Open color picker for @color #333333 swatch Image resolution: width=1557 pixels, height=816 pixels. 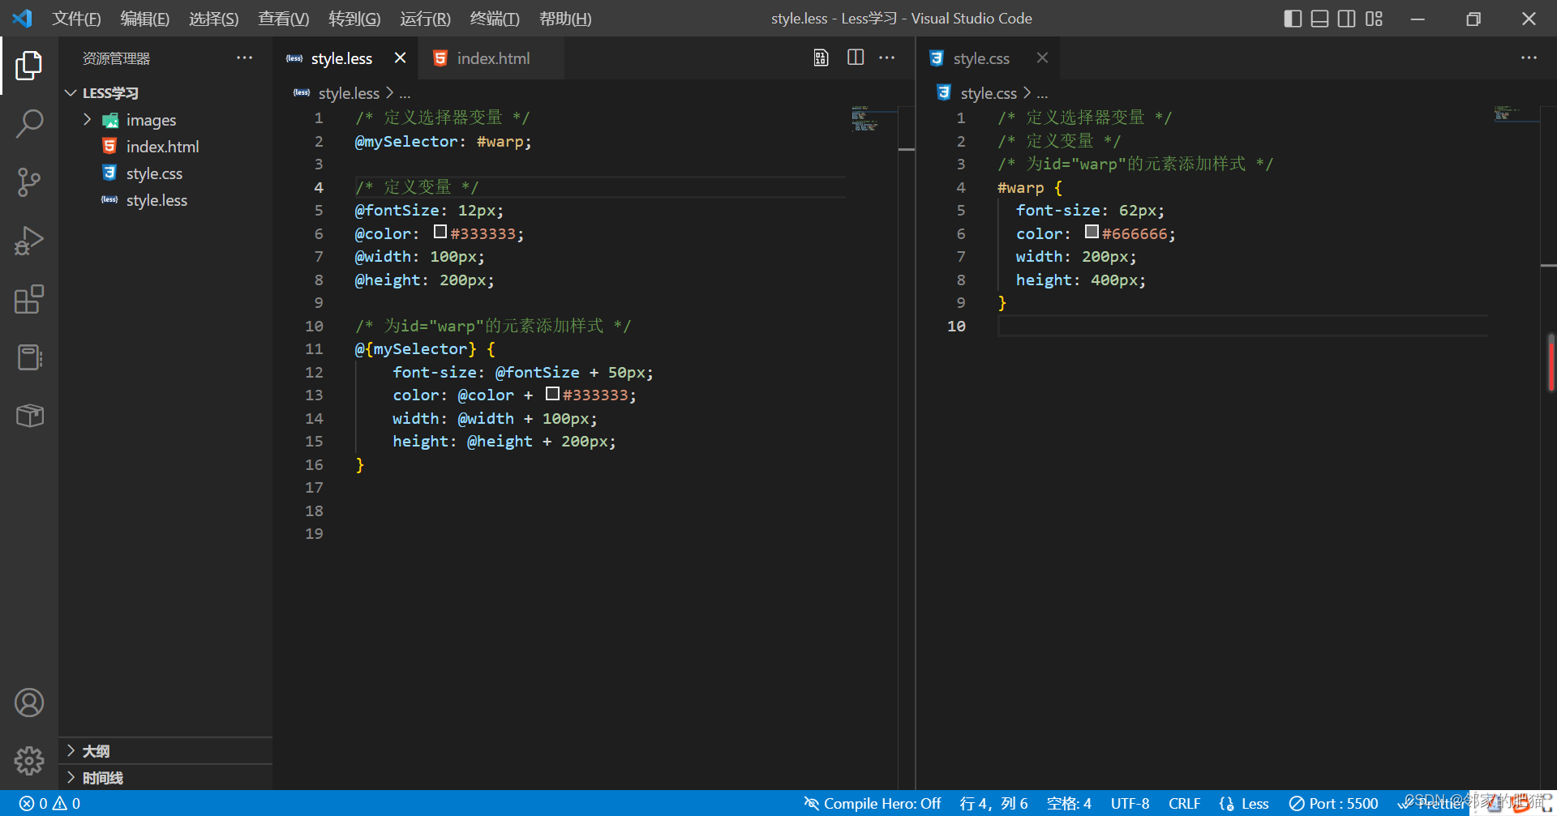440,232
